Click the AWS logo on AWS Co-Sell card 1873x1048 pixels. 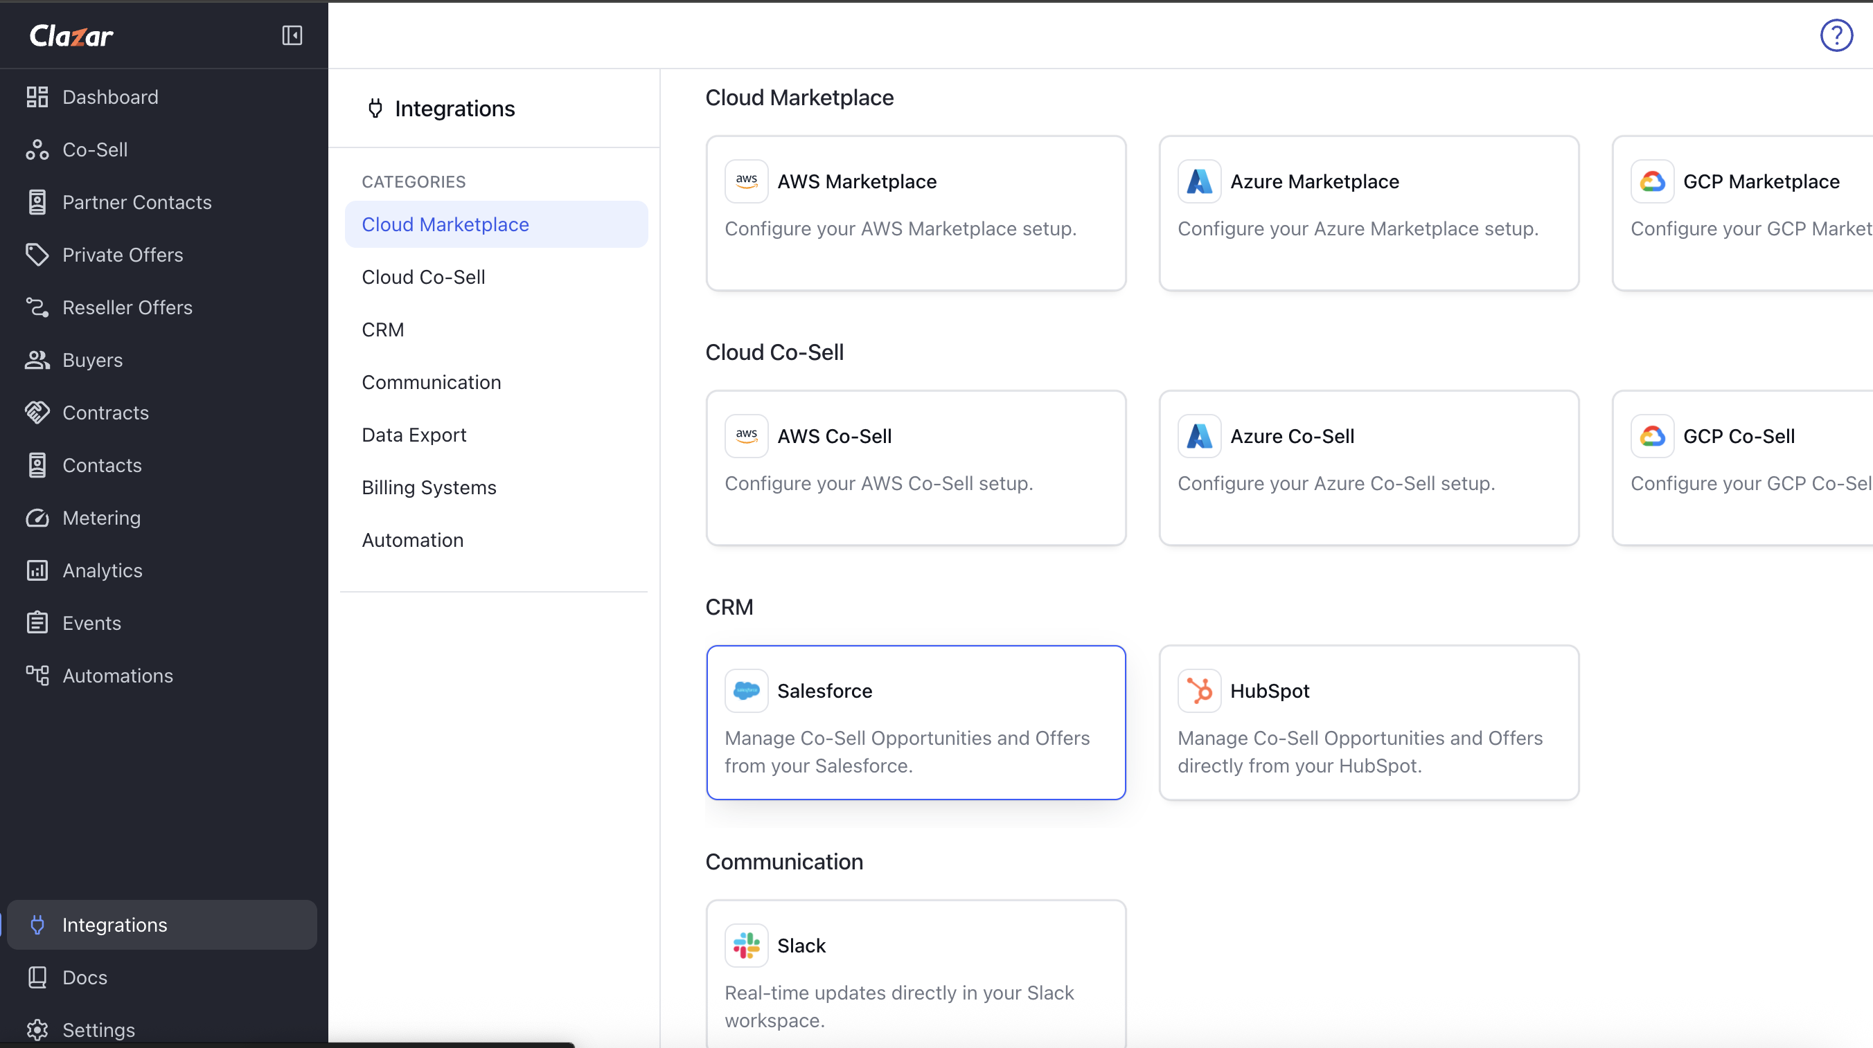click(x=746, y=436)
